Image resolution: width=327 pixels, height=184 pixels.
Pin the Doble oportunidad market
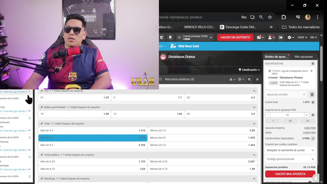[x=42, y=107]
